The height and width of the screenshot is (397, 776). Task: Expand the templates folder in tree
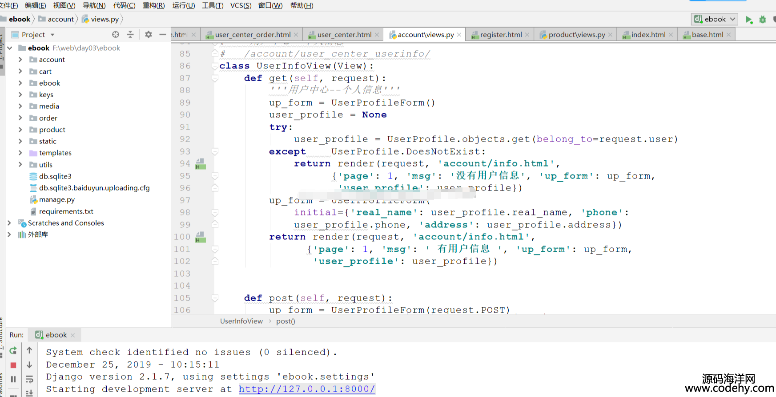[x=20, y=153]
